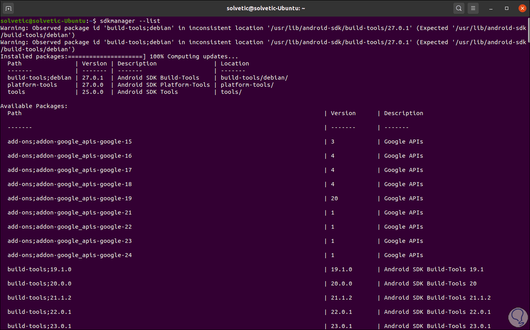Click version 20 of google-19 add-on
The height and width of the screenshot is (330, 530).
335,198
